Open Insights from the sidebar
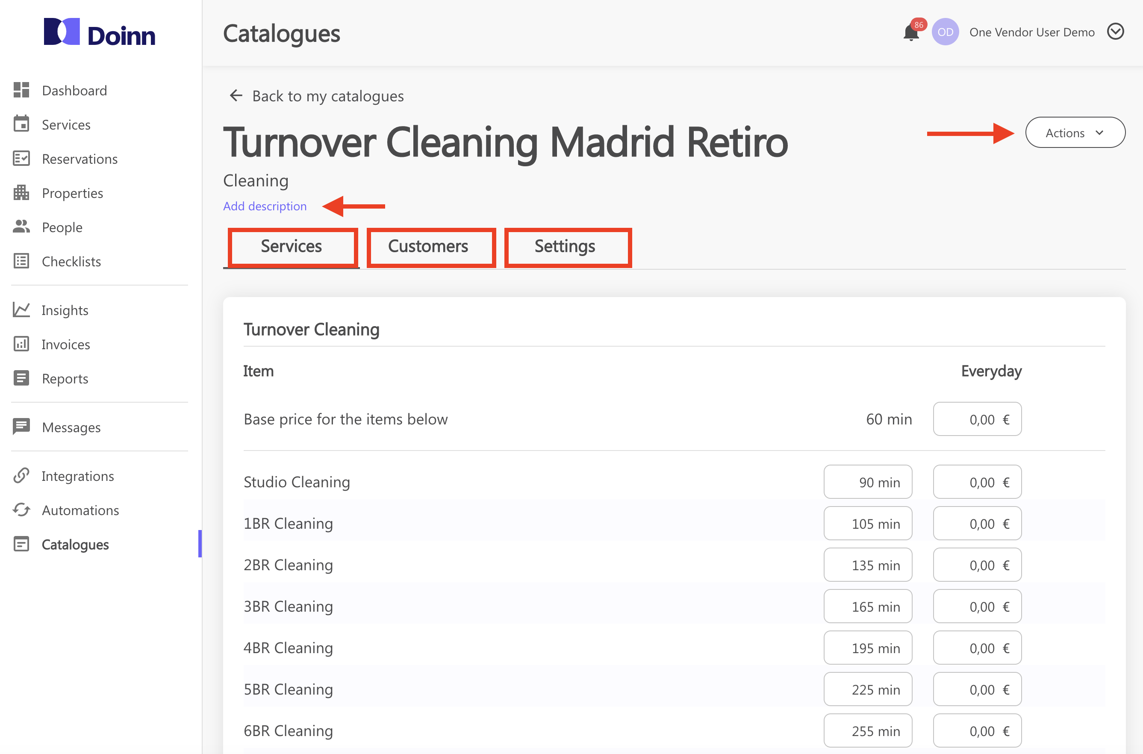This screenshot has width=1143, height=754. tap(65, 310)
